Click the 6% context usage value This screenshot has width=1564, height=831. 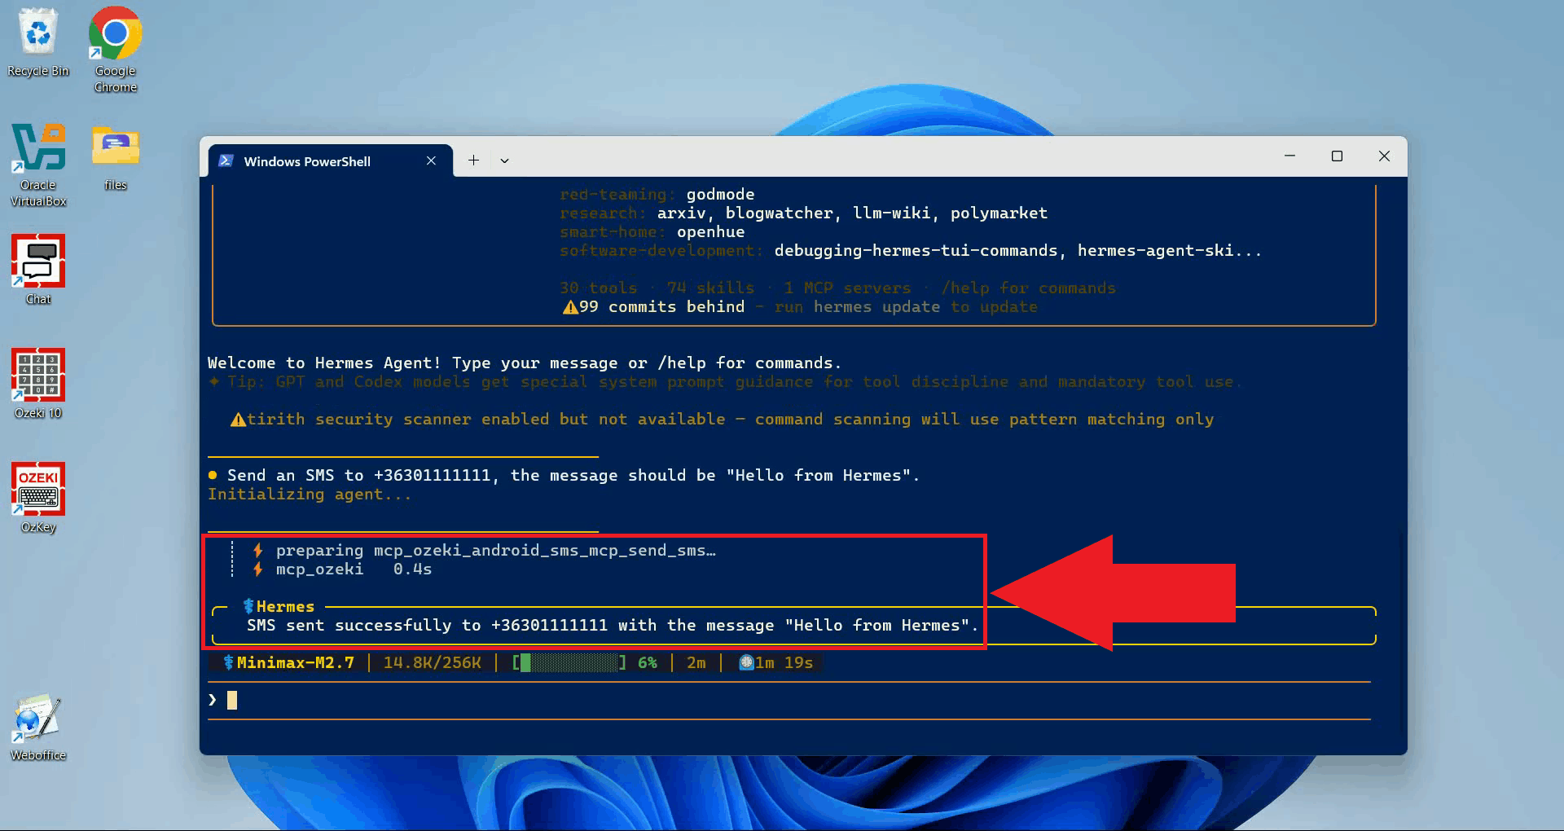648,662
